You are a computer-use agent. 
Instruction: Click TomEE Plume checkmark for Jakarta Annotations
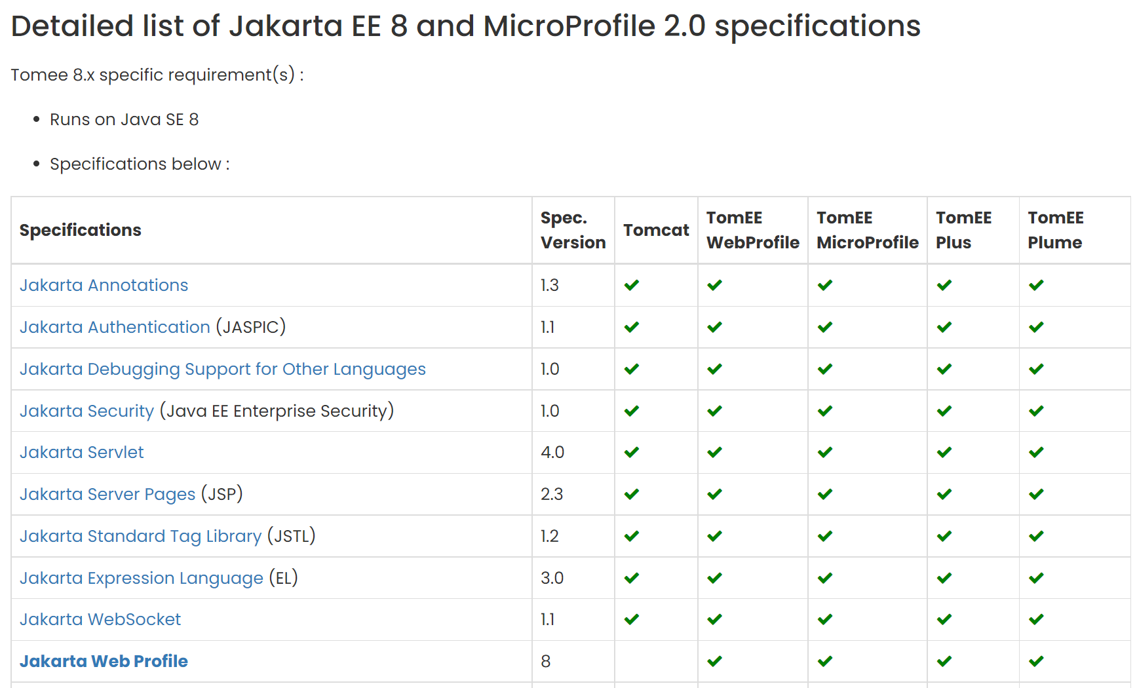pyautogui.click(x=1036, y=285)
